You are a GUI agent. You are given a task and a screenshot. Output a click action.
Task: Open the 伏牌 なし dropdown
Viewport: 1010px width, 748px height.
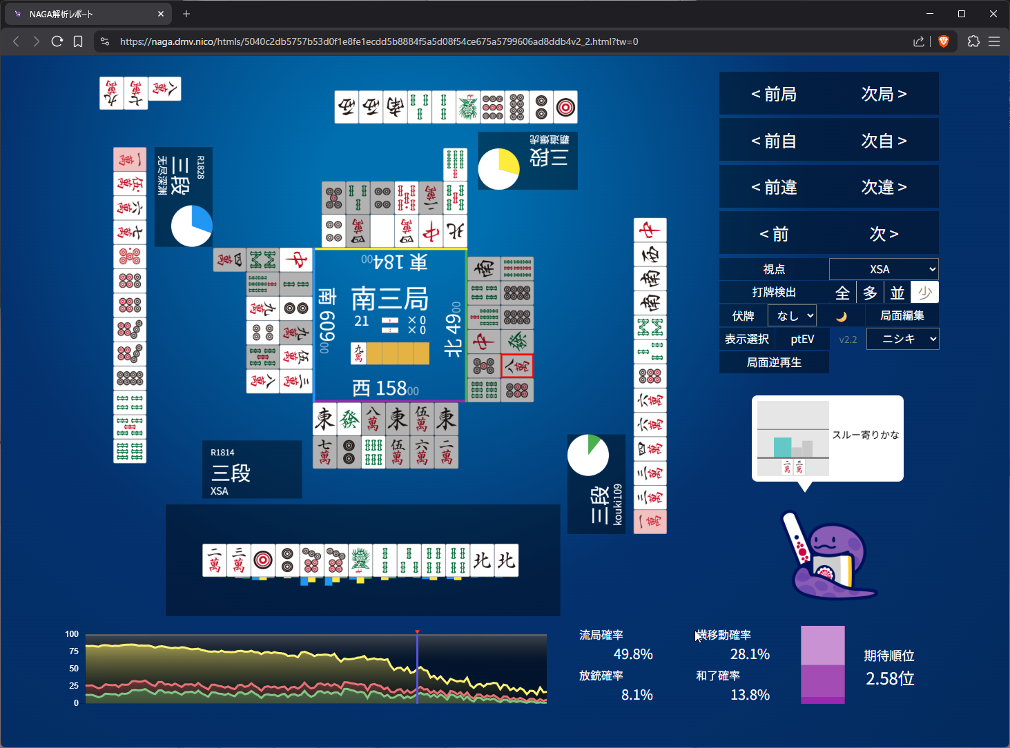click(792, 316)
